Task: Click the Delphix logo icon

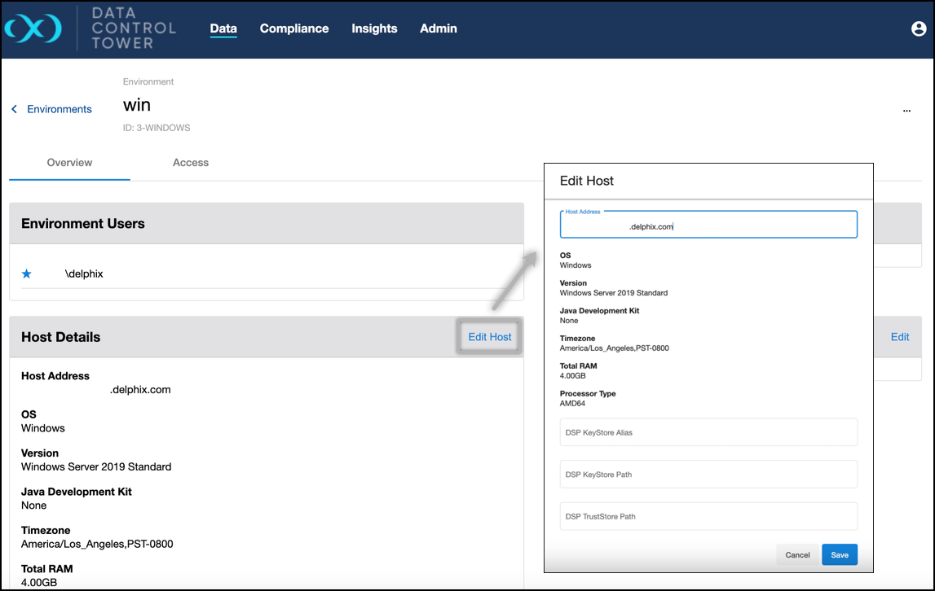Action: pos(33,29)
